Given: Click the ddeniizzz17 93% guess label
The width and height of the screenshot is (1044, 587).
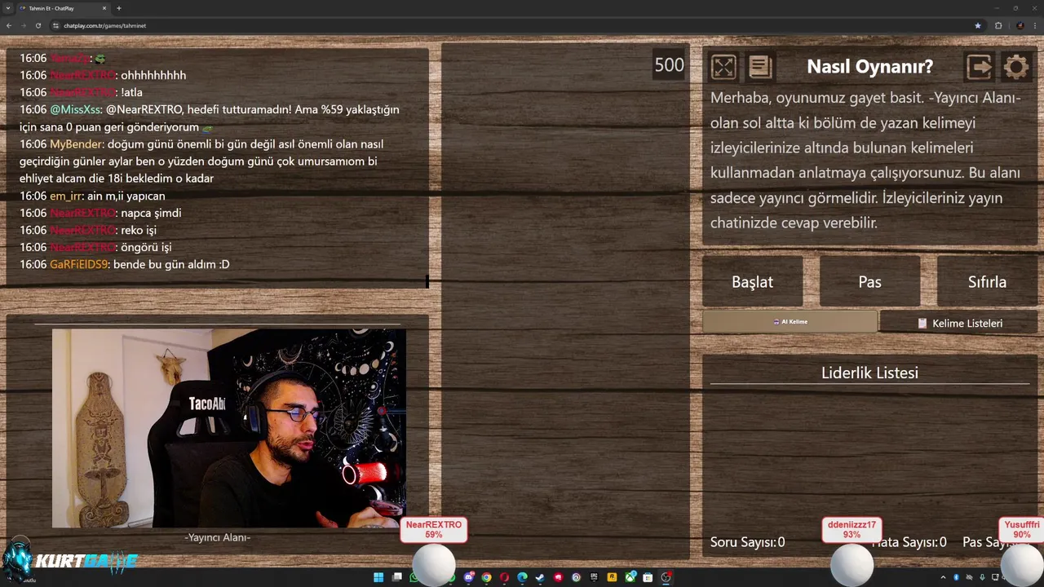Looking at the screenshot, I should click(x=852, y=530).
